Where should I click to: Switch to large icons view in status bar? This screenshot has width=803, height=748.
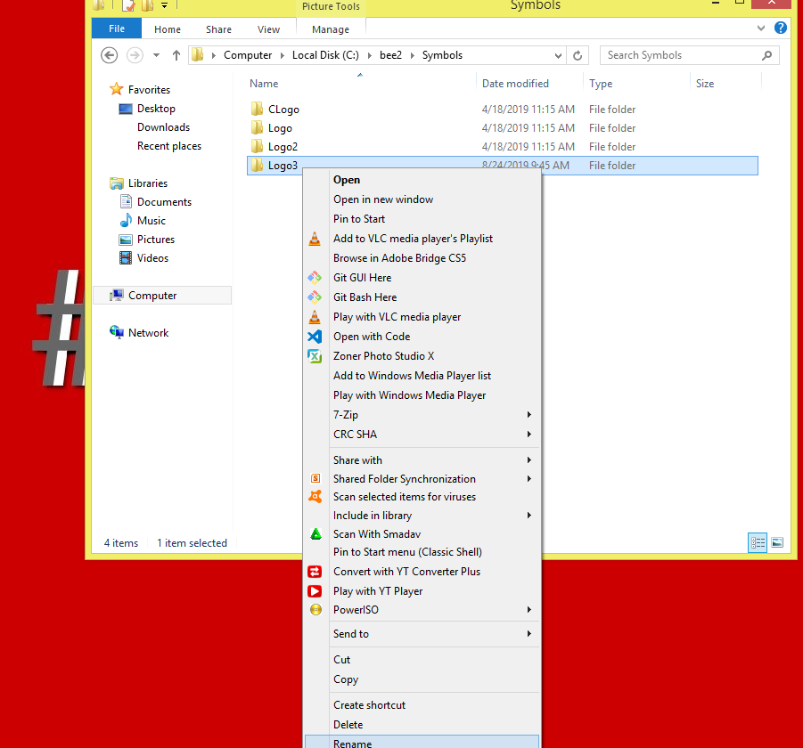tap(777, 542)
